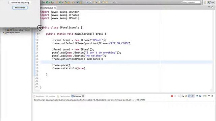
Task: Click the Open Console icon
Action: click(205, 96)
